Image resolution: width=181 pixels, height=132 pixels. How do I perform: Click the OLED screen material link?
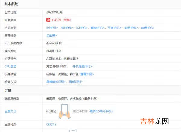click(x=51, y=124)
